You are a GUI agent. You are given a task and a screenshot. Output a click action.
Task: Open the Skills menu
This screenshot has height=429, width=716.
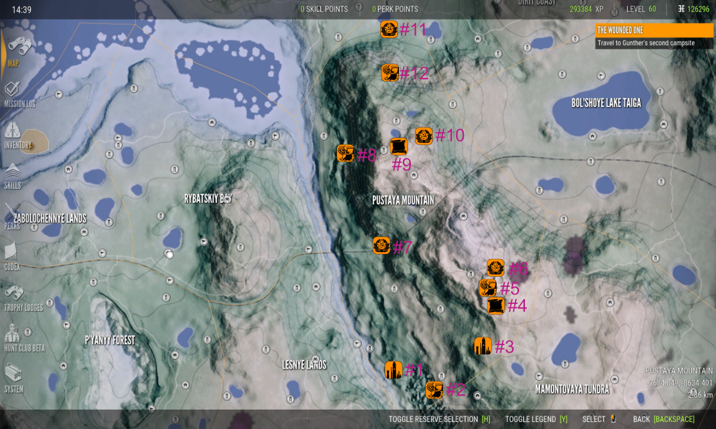(13, 177)
